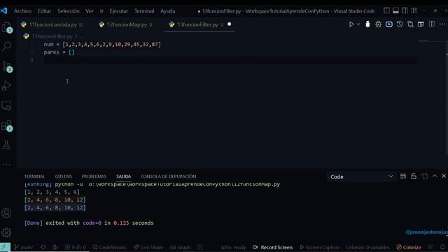Click the white bottle icon in editor toolbar
This screenshot has width=448, height=252.
(x=367, y=24)
